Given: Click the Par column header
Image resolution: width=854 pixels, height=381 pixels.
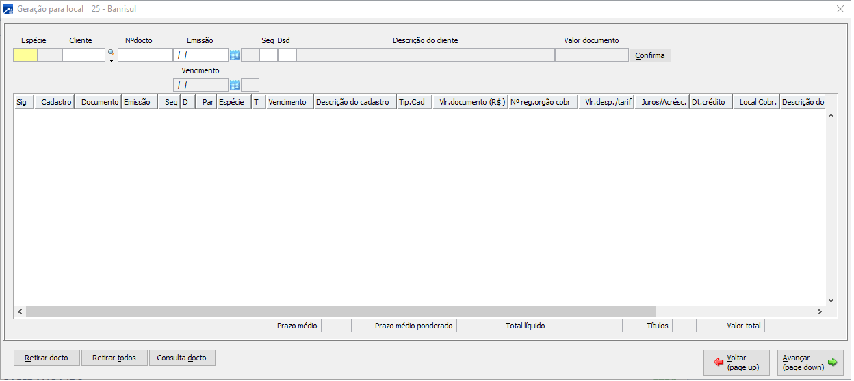Looking at the screenshot, I should click(x=206, y=102).
